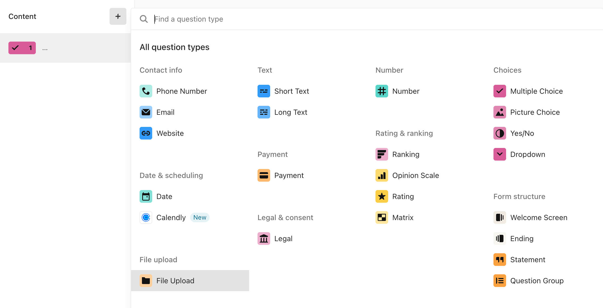The height and width of the screenshot is (308, 603).
Task: Click the Short Text label
Action: tap(291, 91)
